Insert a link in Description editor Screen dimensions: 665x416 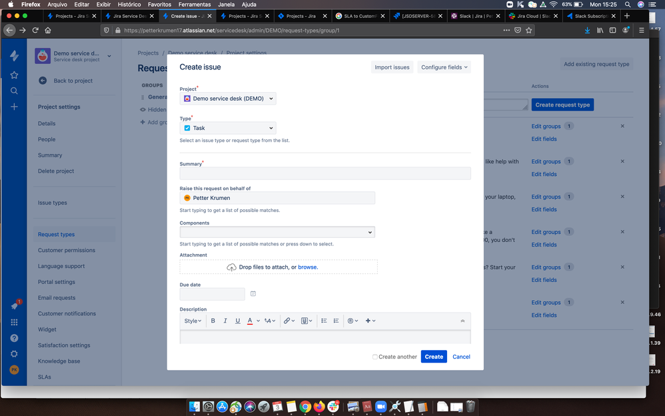point(289,321)
